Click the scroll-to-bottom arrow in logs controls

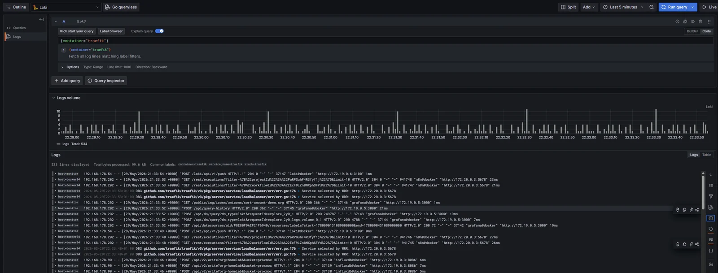(x=711, y=174)
